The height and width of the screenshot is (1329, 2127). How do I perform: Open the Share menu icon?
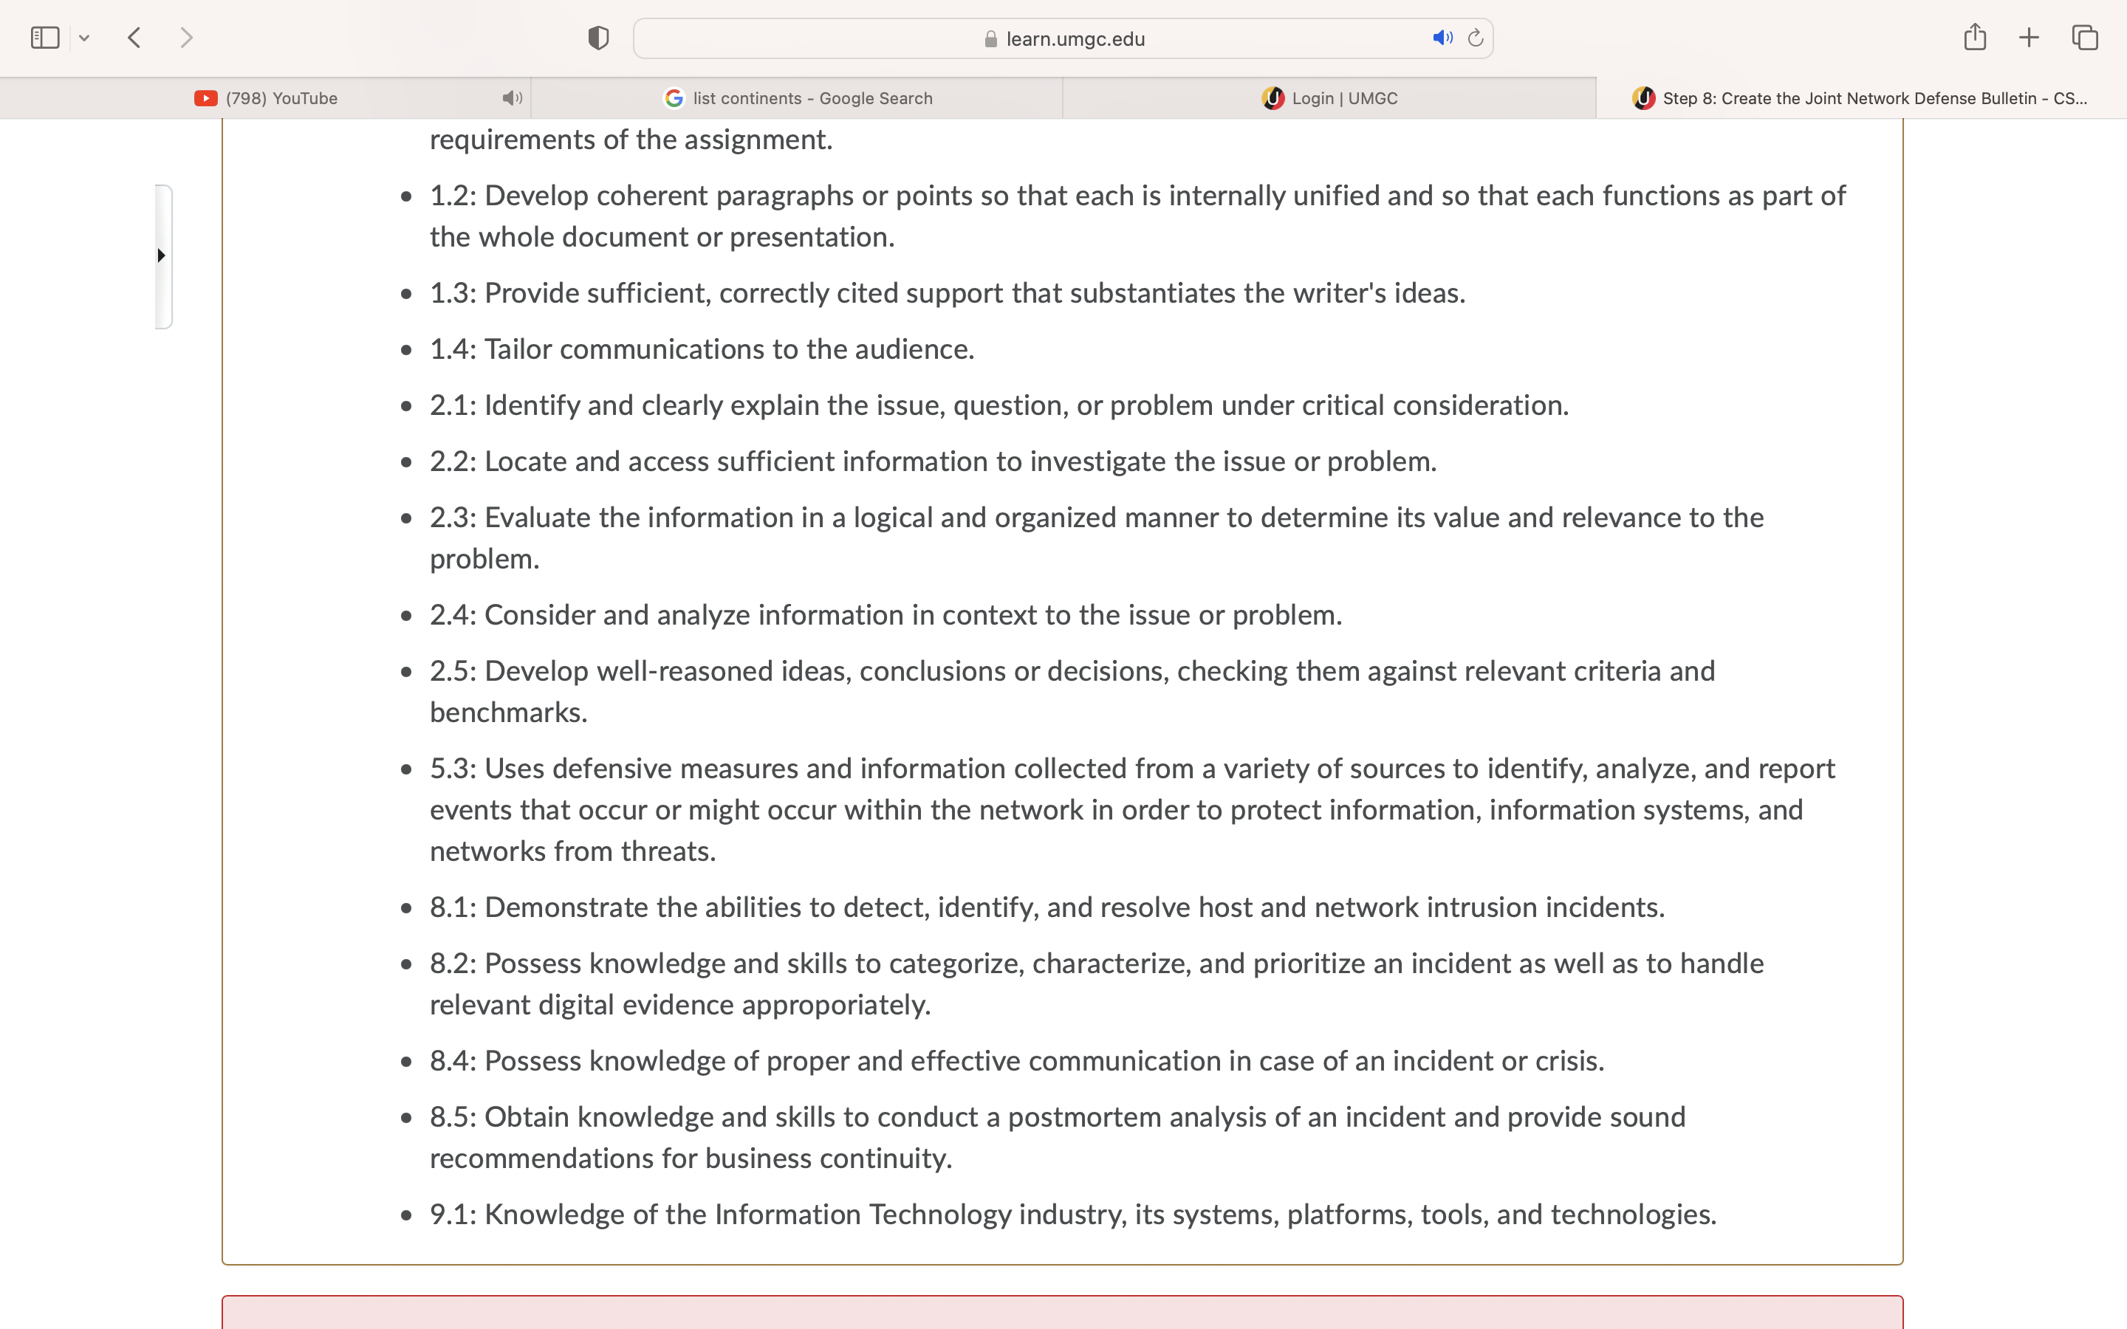(x=1975, y=37)
